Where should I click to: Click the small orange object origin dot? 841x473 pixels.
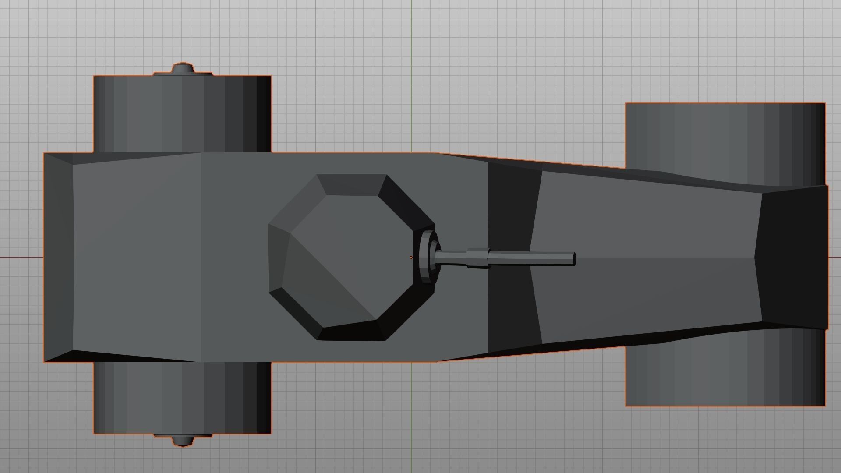[x=411, y=258]
